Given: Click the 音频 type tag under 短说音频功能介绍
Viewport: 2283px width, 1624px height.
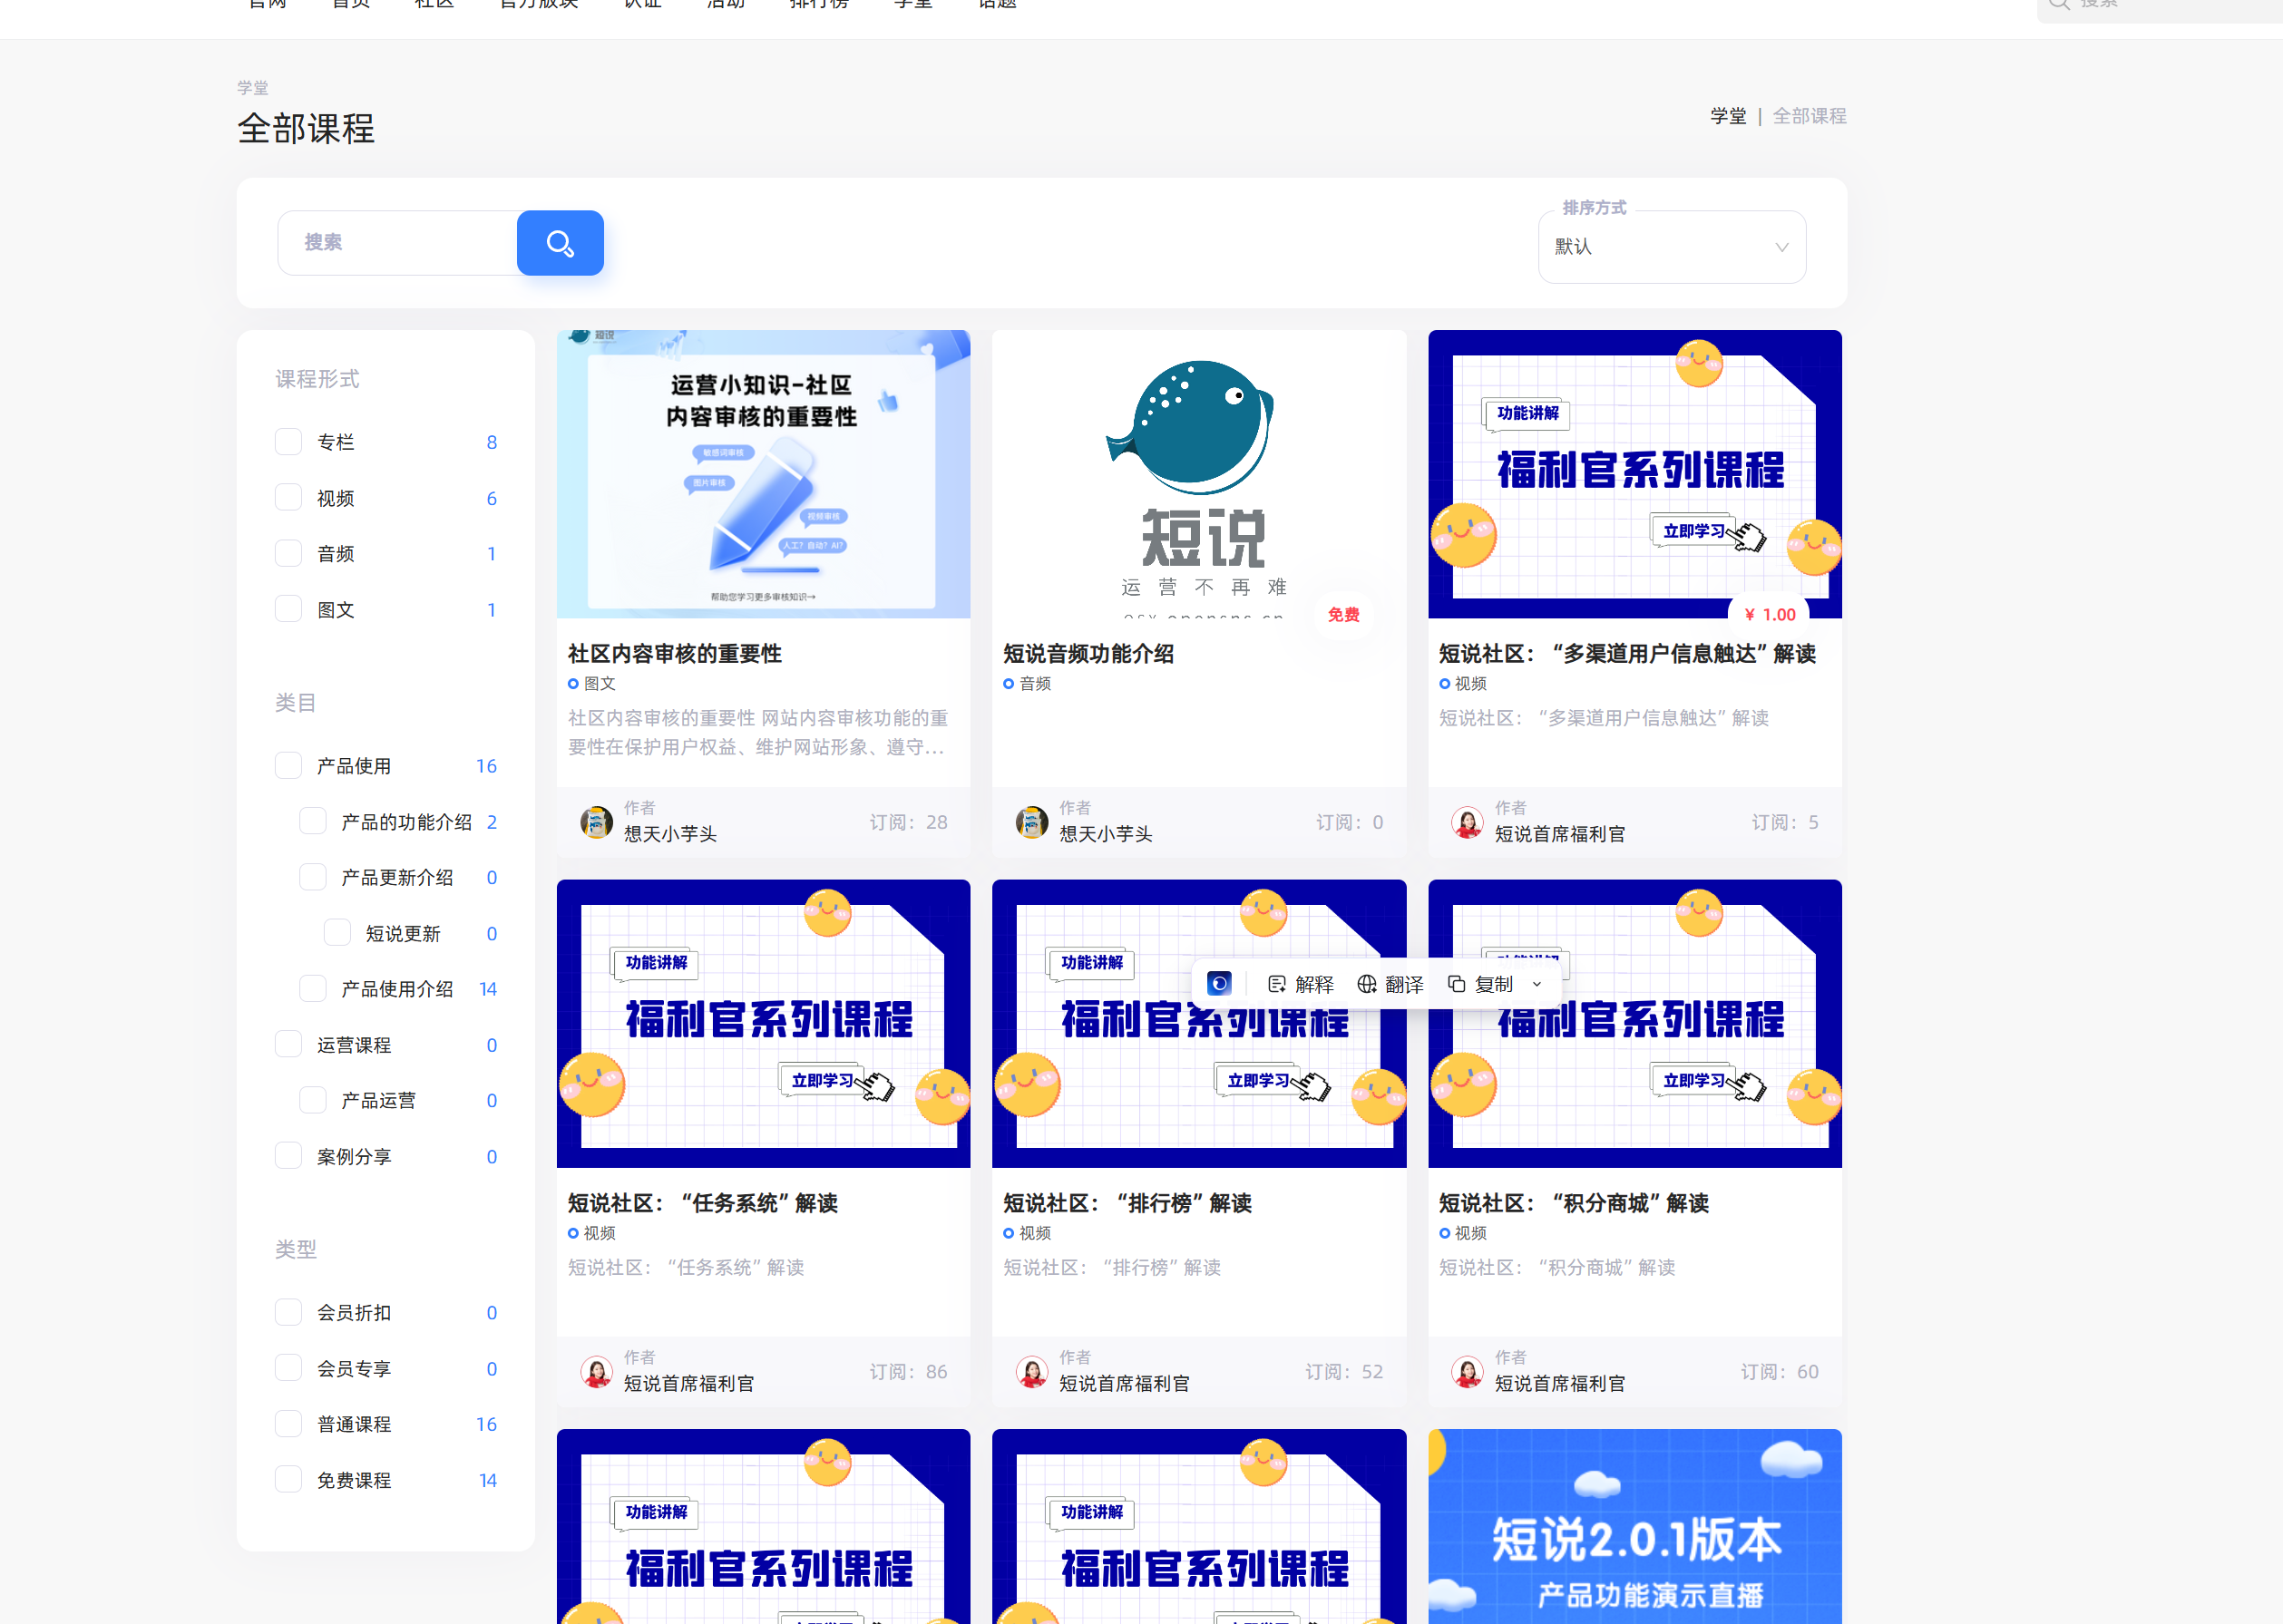Looking at the screenshot, I should pos(1027,684).
